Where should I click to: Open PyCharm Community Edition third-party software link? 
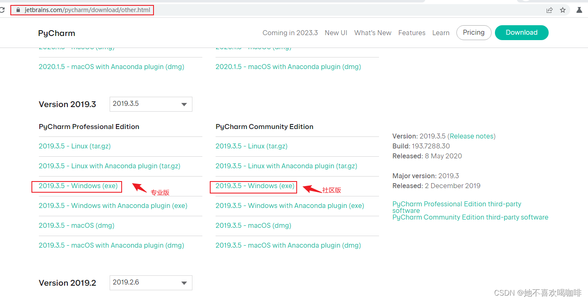470,217
